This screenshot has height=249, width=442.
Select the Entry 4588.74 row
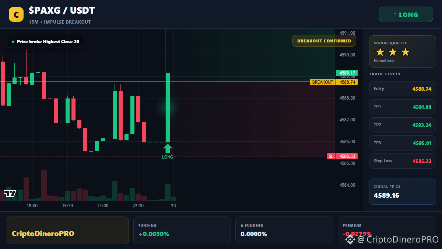coord(402,89)
